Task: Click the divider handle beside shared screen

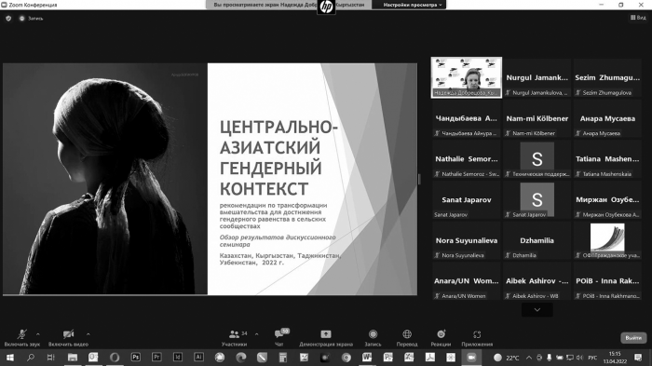Action: tap(419, 179)
